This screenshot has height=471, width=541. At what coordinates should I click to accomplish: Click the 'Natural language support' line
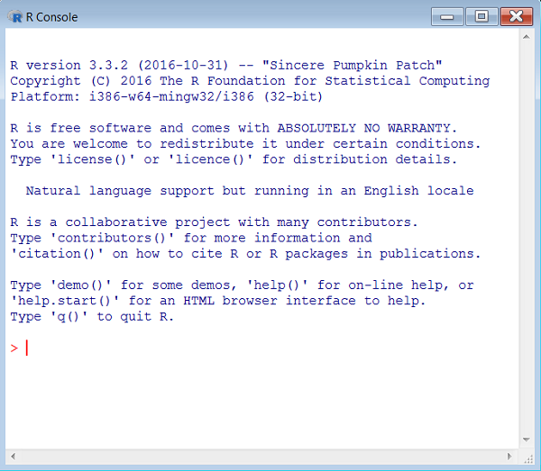point(250,191)
